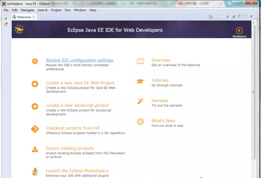Minimize the Eclipse window
The image size is (261, 178).
tap(235, 3)
